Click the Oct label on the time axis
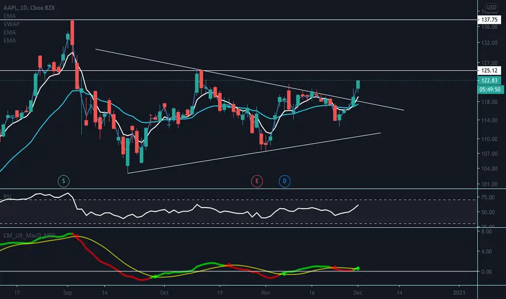 pos(165,293)
